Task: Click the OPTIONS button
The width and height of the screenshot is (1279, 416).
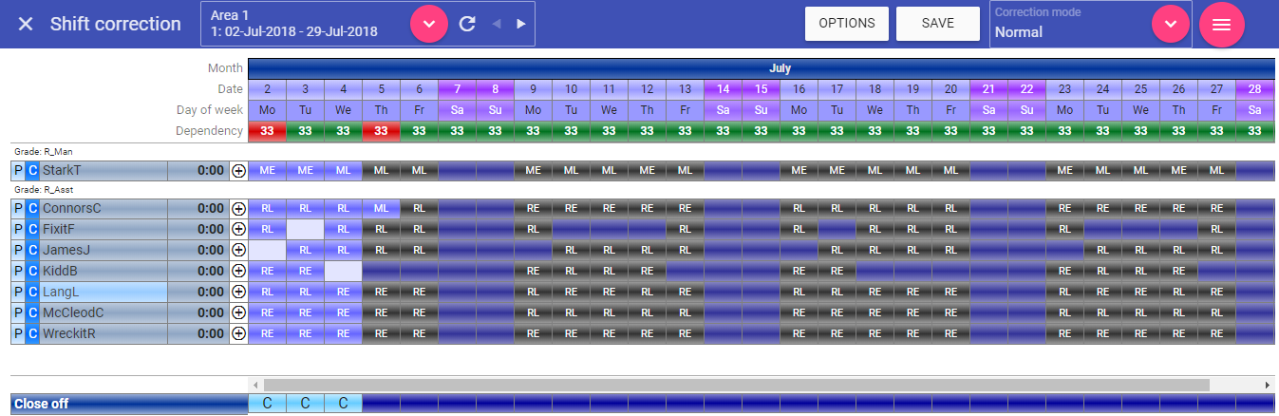Action: coord(846,24)
